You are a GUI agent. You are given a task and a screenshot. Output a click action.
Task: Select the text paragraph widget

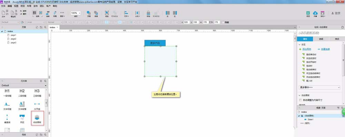[x=22, y=105]
